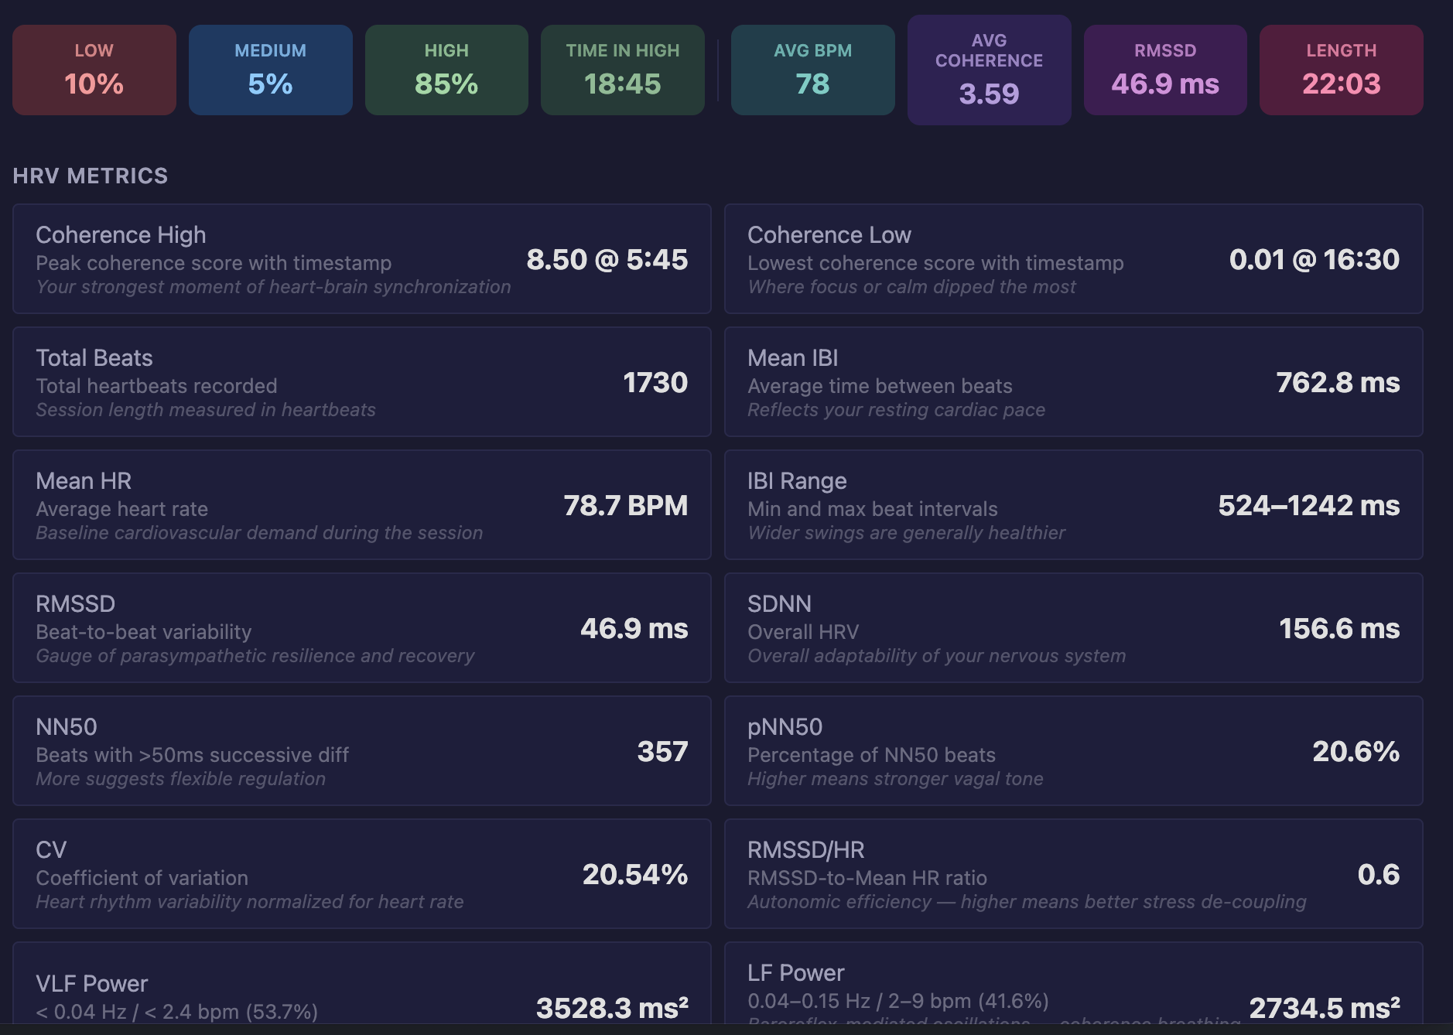Click the text 'Wider swings are generally healthier'
1453x1035 pixels.
coord(906,533)
